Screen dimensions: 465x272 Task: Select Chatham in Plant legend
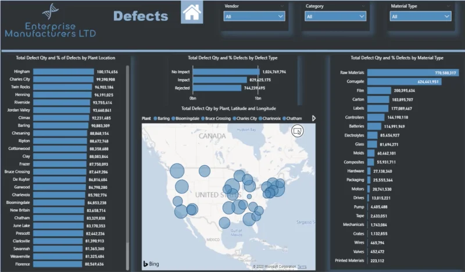[x=292, y=119]
